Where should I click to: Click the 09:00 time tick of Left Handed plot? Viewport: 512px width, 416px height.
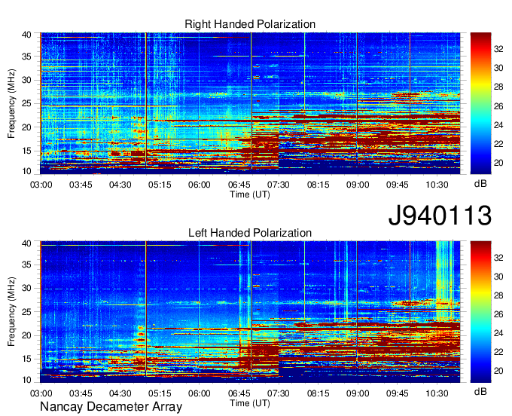[358, 393]
